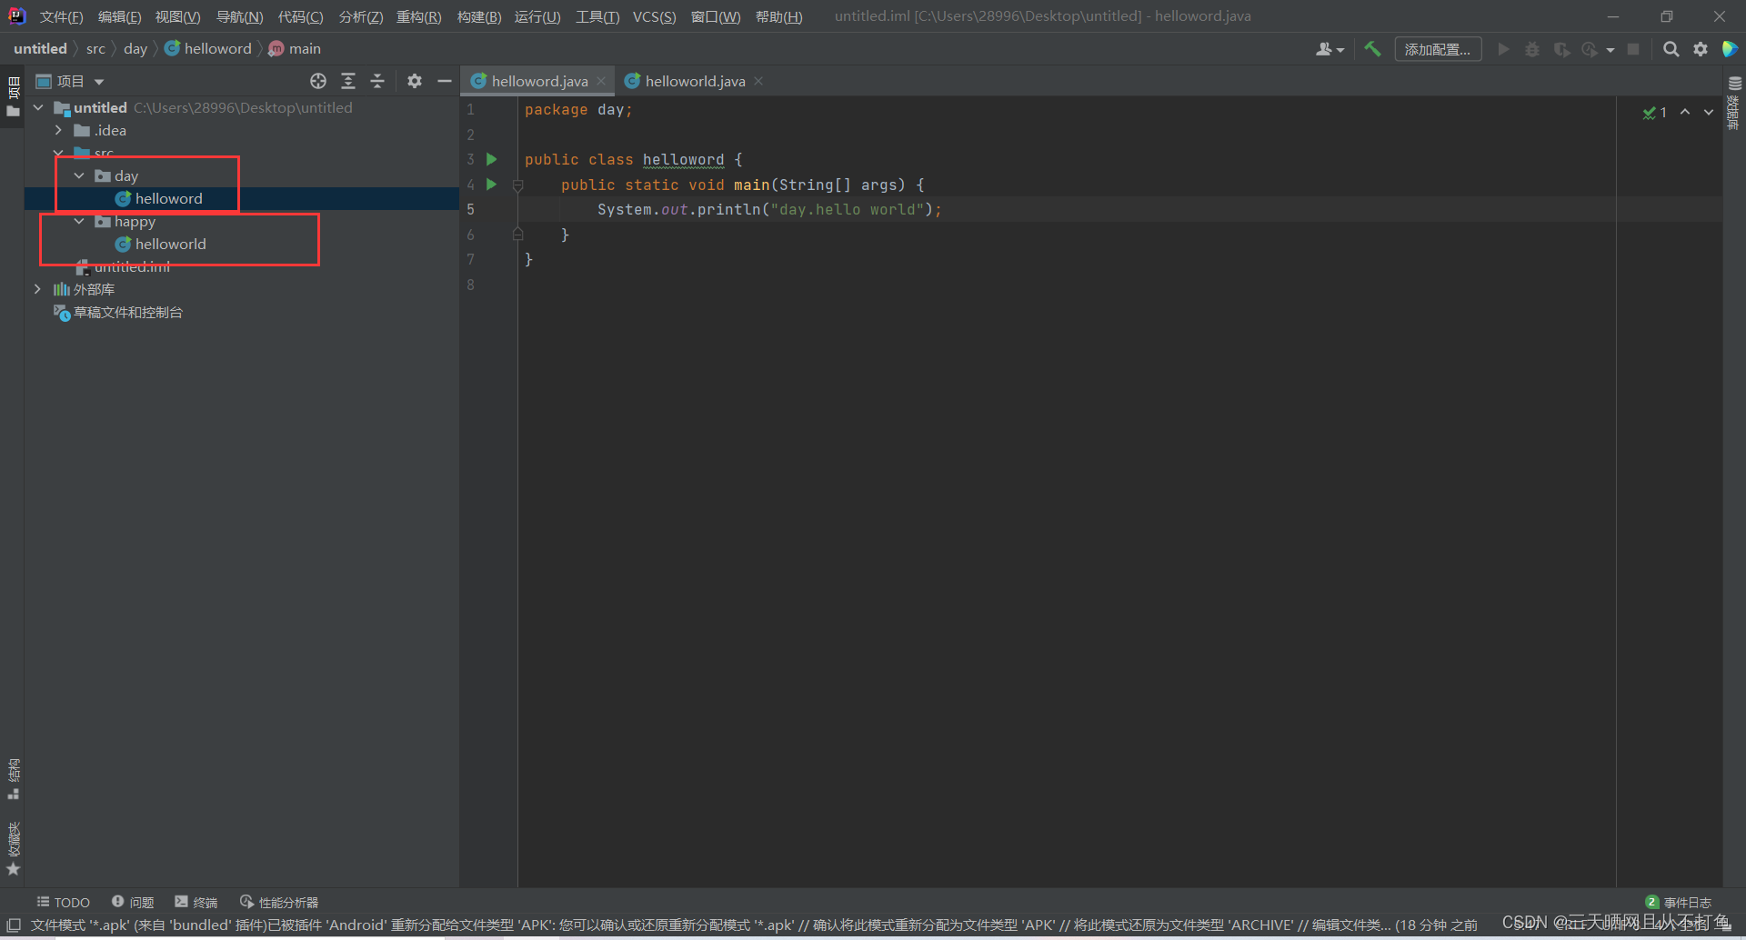This screenshot has width=1746, height=940.
Task: Select helloworld class in project tree
Action: 170,244
